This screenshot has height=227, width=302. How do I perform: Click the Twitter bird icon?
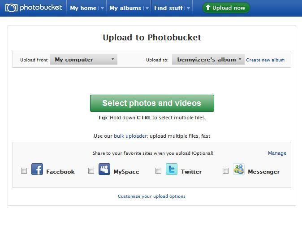tap(172, 170)
